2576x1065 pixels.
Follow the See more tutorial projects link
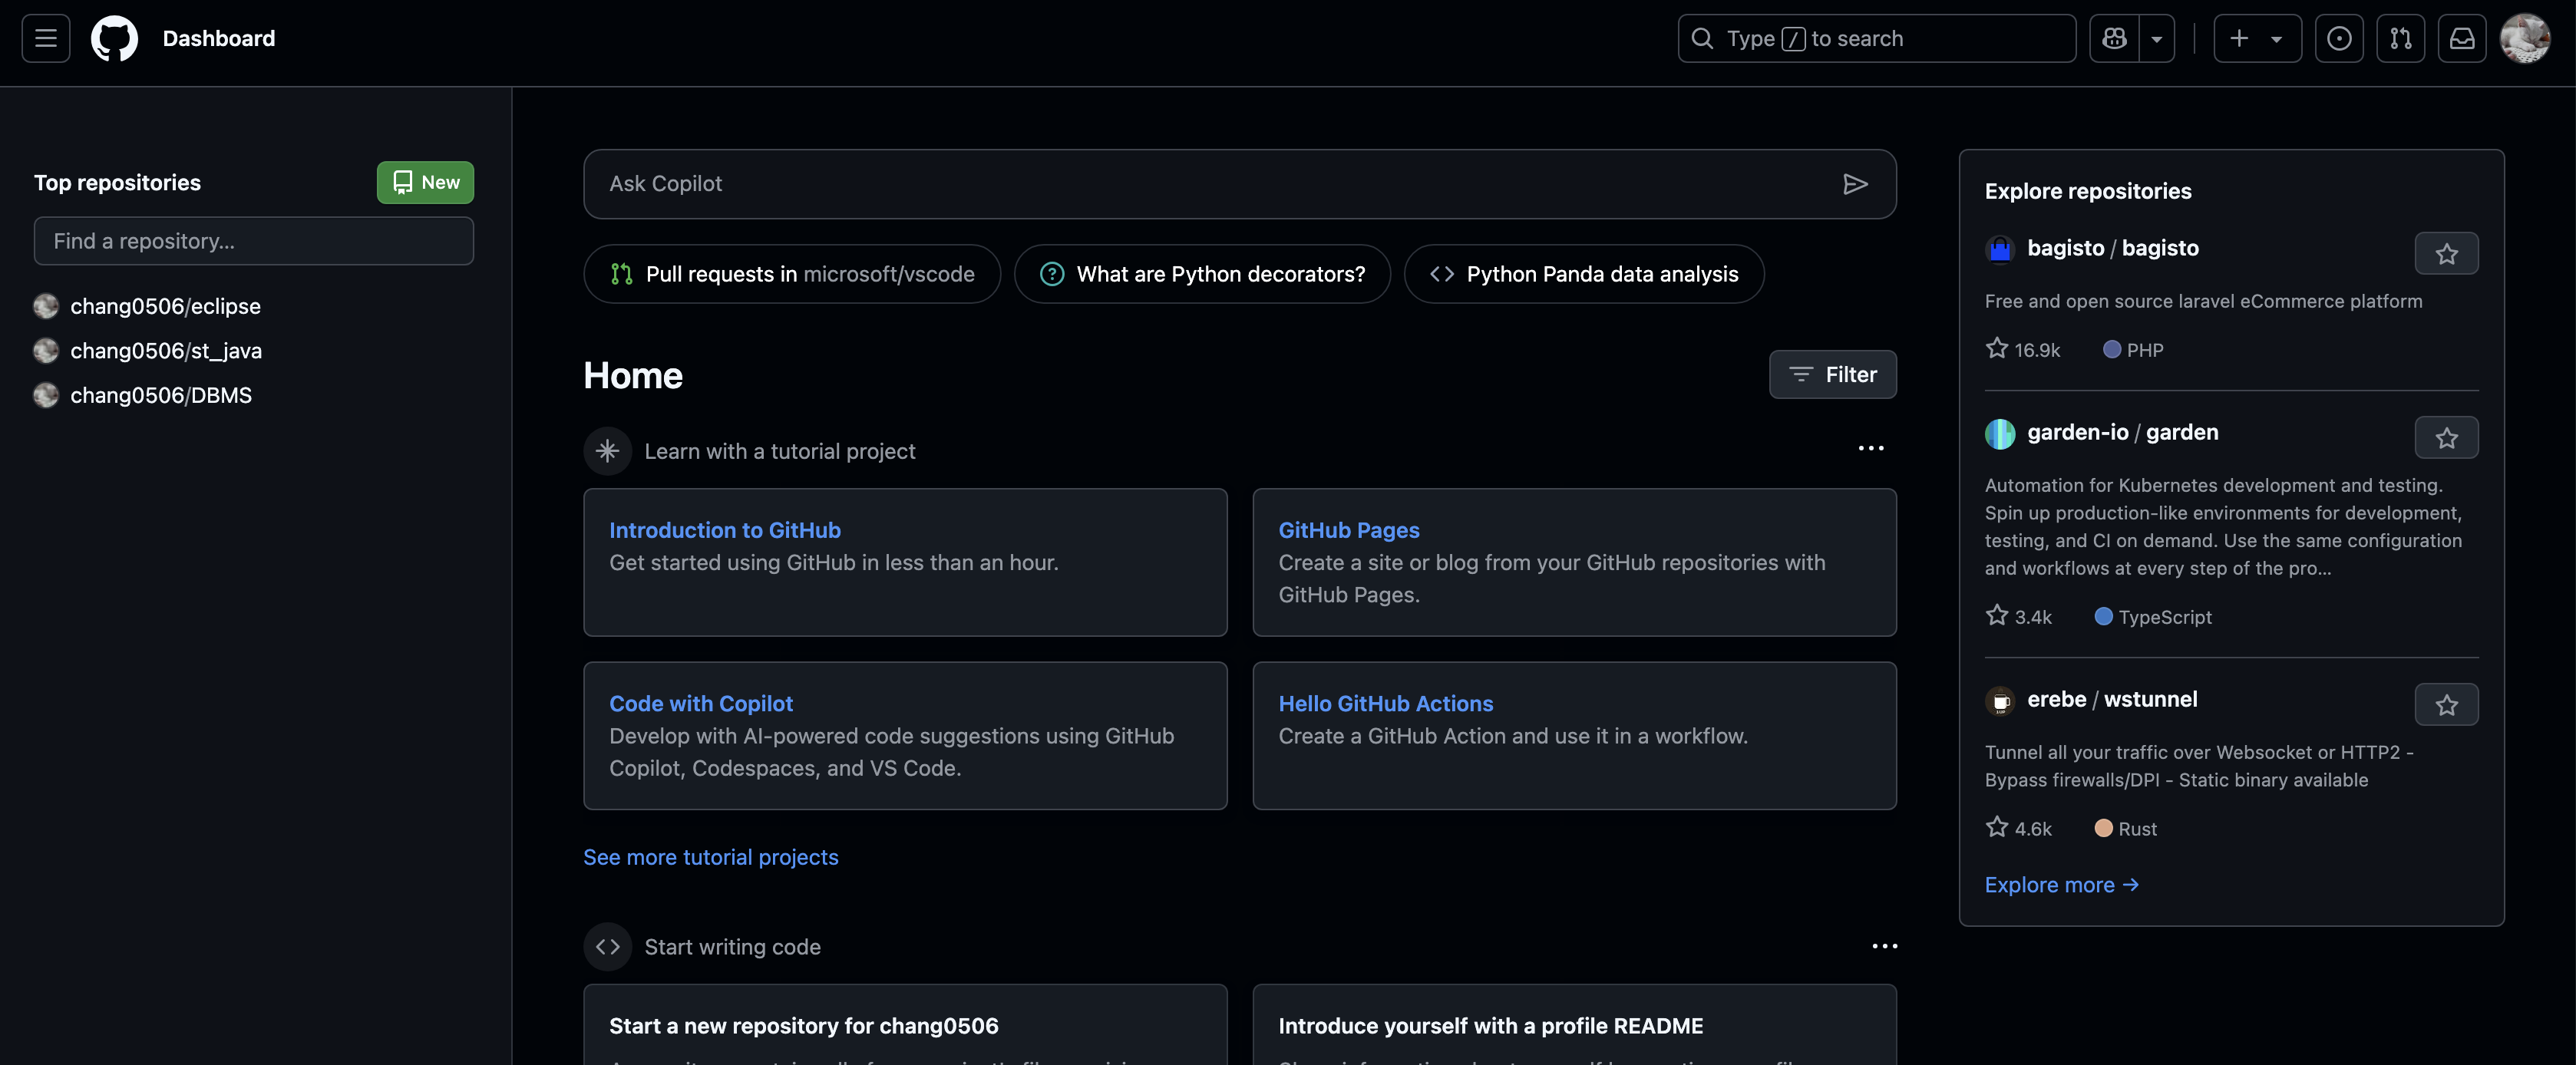pos(710,857)
